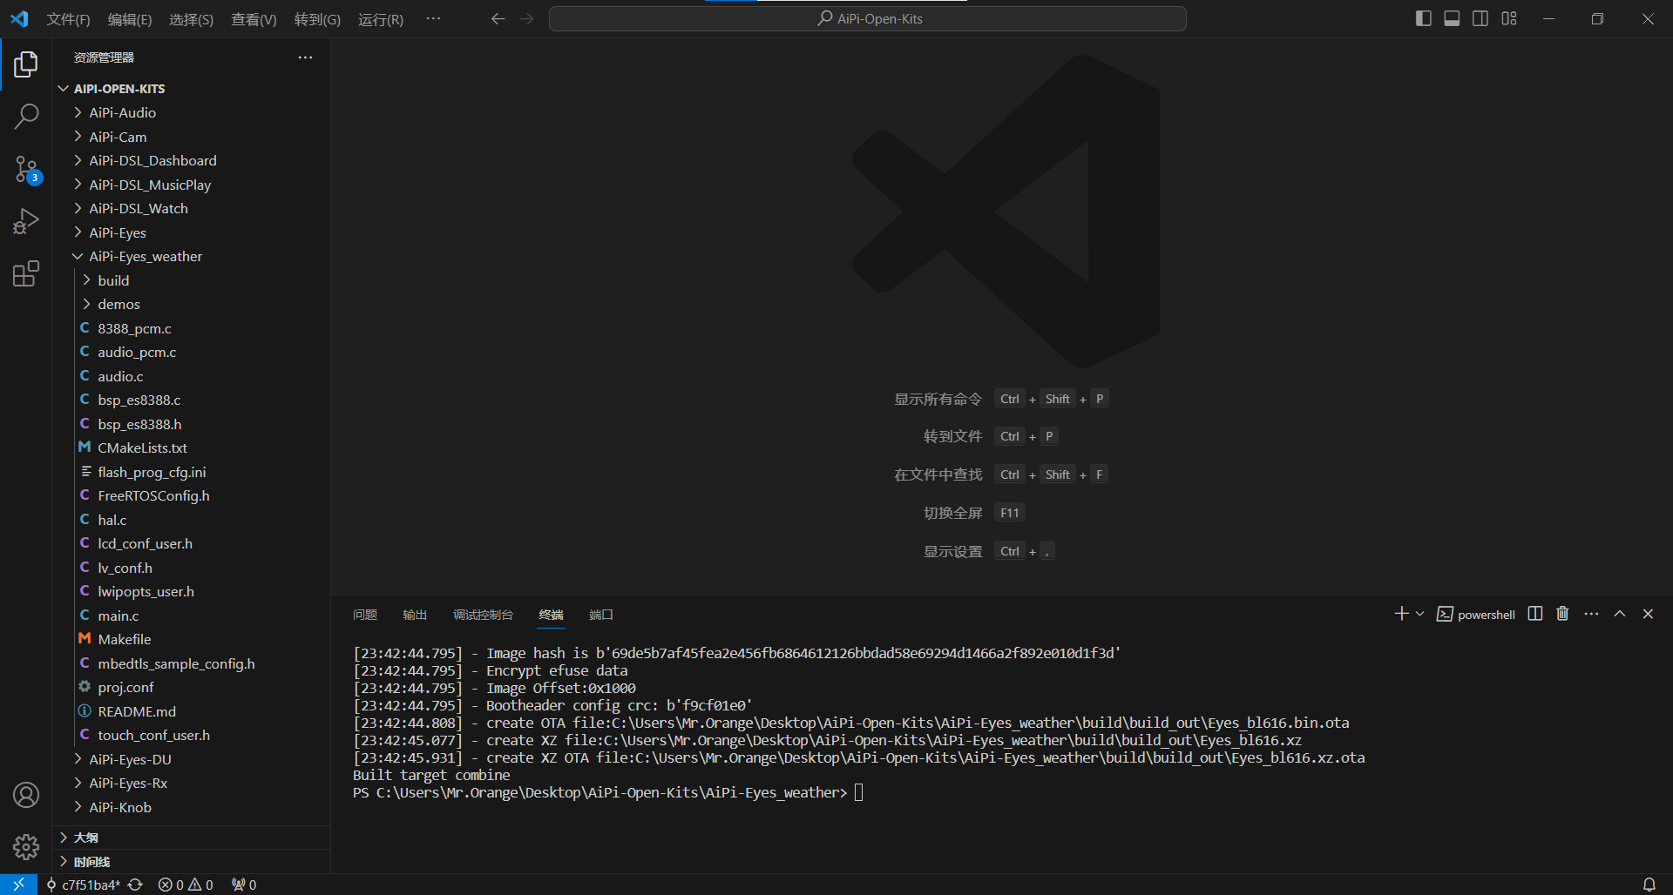Toggle the bottom panel layout icon

1452,18
